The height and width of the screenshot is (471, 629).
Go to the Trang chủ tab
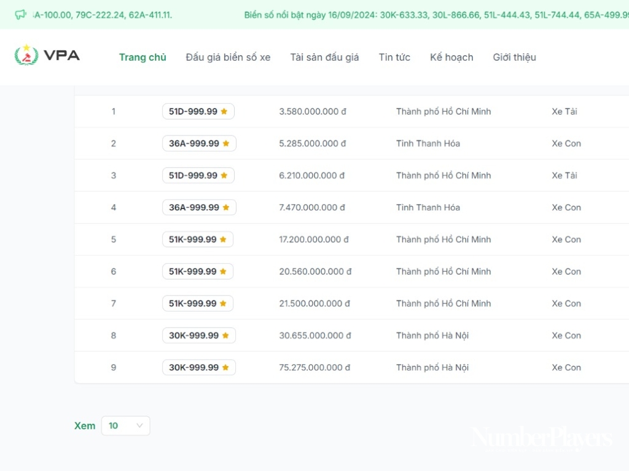point(143,57)
